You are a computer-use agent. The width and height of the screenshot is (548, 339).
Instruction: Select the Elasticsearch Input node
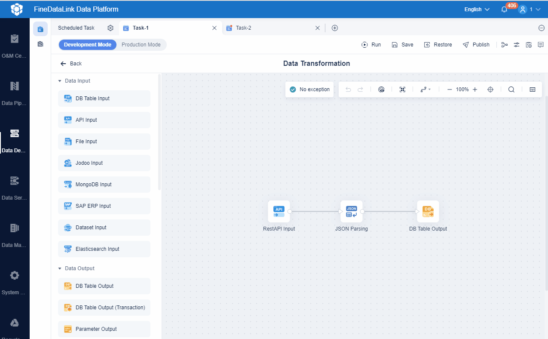104,249
